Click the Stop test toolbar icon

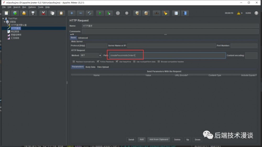point(118,13)
